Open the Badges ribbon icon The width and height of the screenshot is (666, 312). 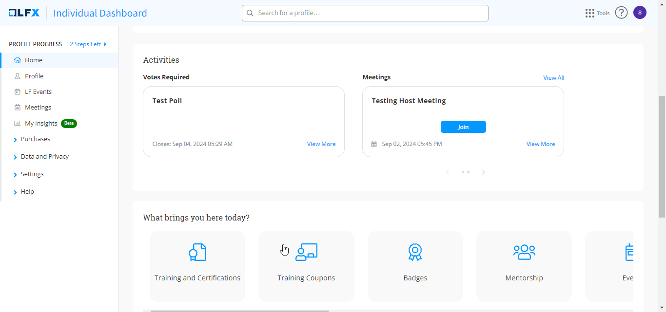click(x=415, y=252)
